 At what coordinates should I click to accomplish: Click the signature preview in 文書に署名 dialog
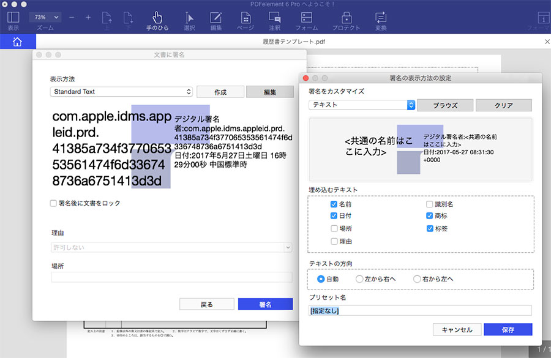[x=172, y=146]
